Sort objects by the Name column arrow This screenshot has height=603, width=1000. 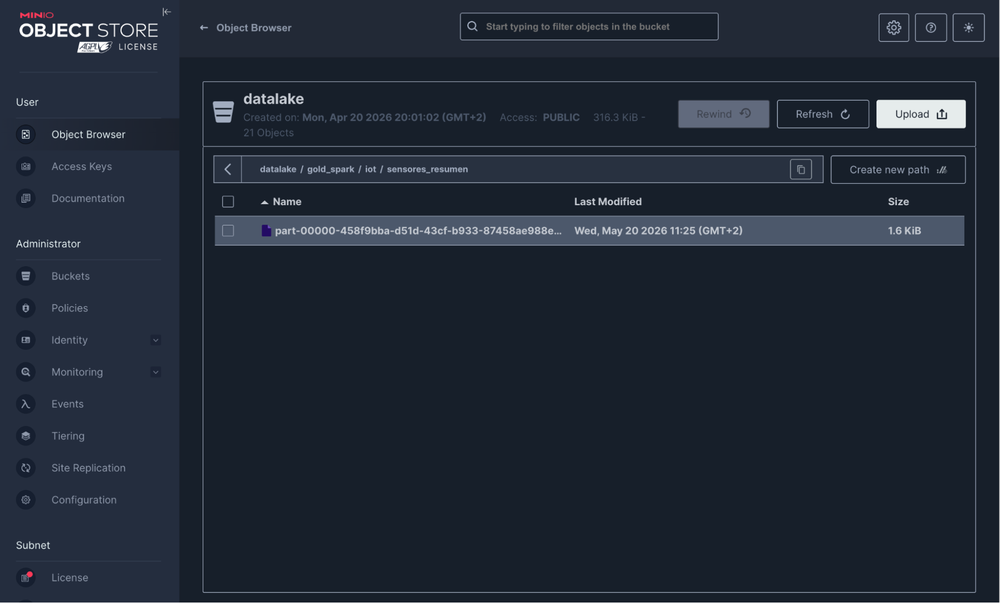265,202
